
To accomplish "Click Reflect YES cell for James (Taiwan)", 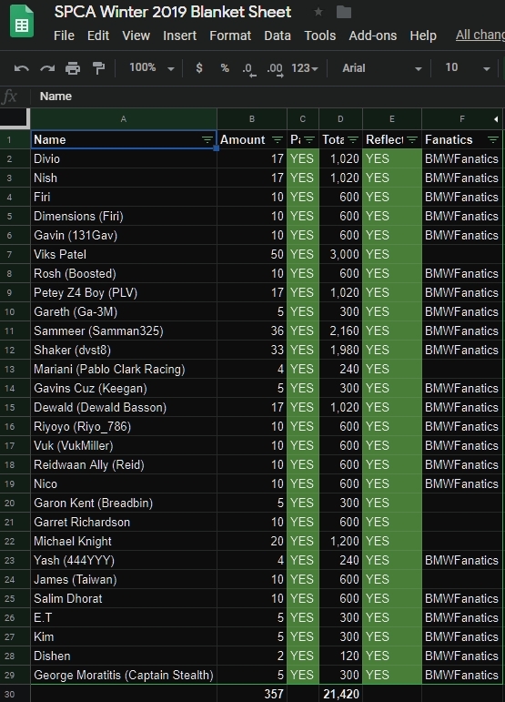I will (x=392, y=579).
